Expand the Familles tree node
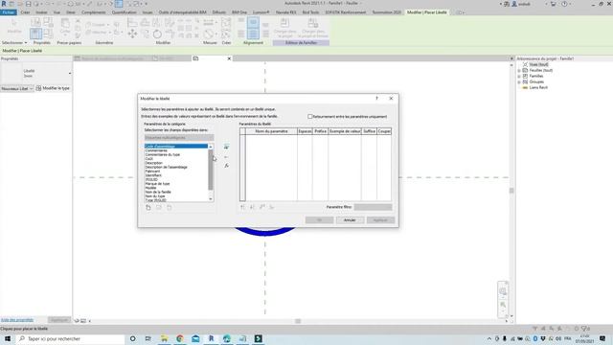 pos(519,77)
